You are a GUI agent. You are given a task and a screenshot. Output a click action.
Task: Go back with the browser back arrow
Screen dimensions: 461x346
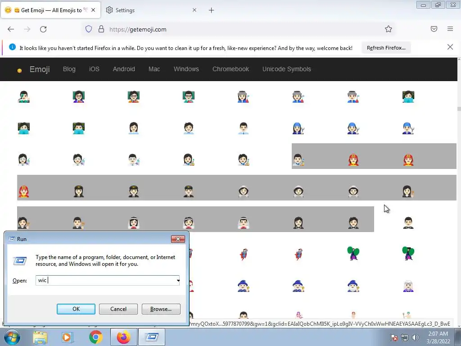point(11,29)
